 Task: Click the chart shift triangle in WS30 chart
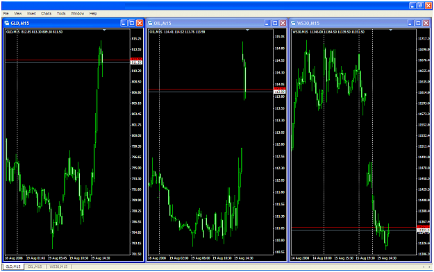click(x=390, y=30)
